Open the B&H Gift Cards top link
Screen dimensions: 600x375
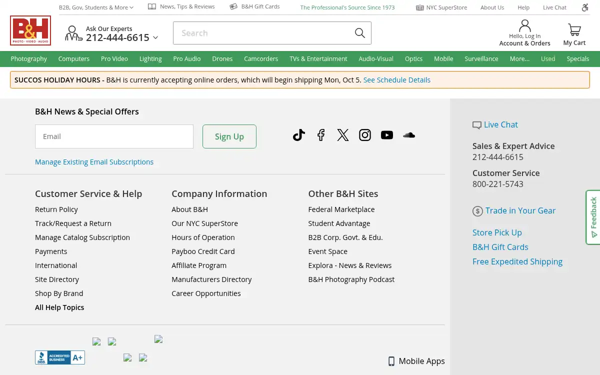tap(255, 6)
